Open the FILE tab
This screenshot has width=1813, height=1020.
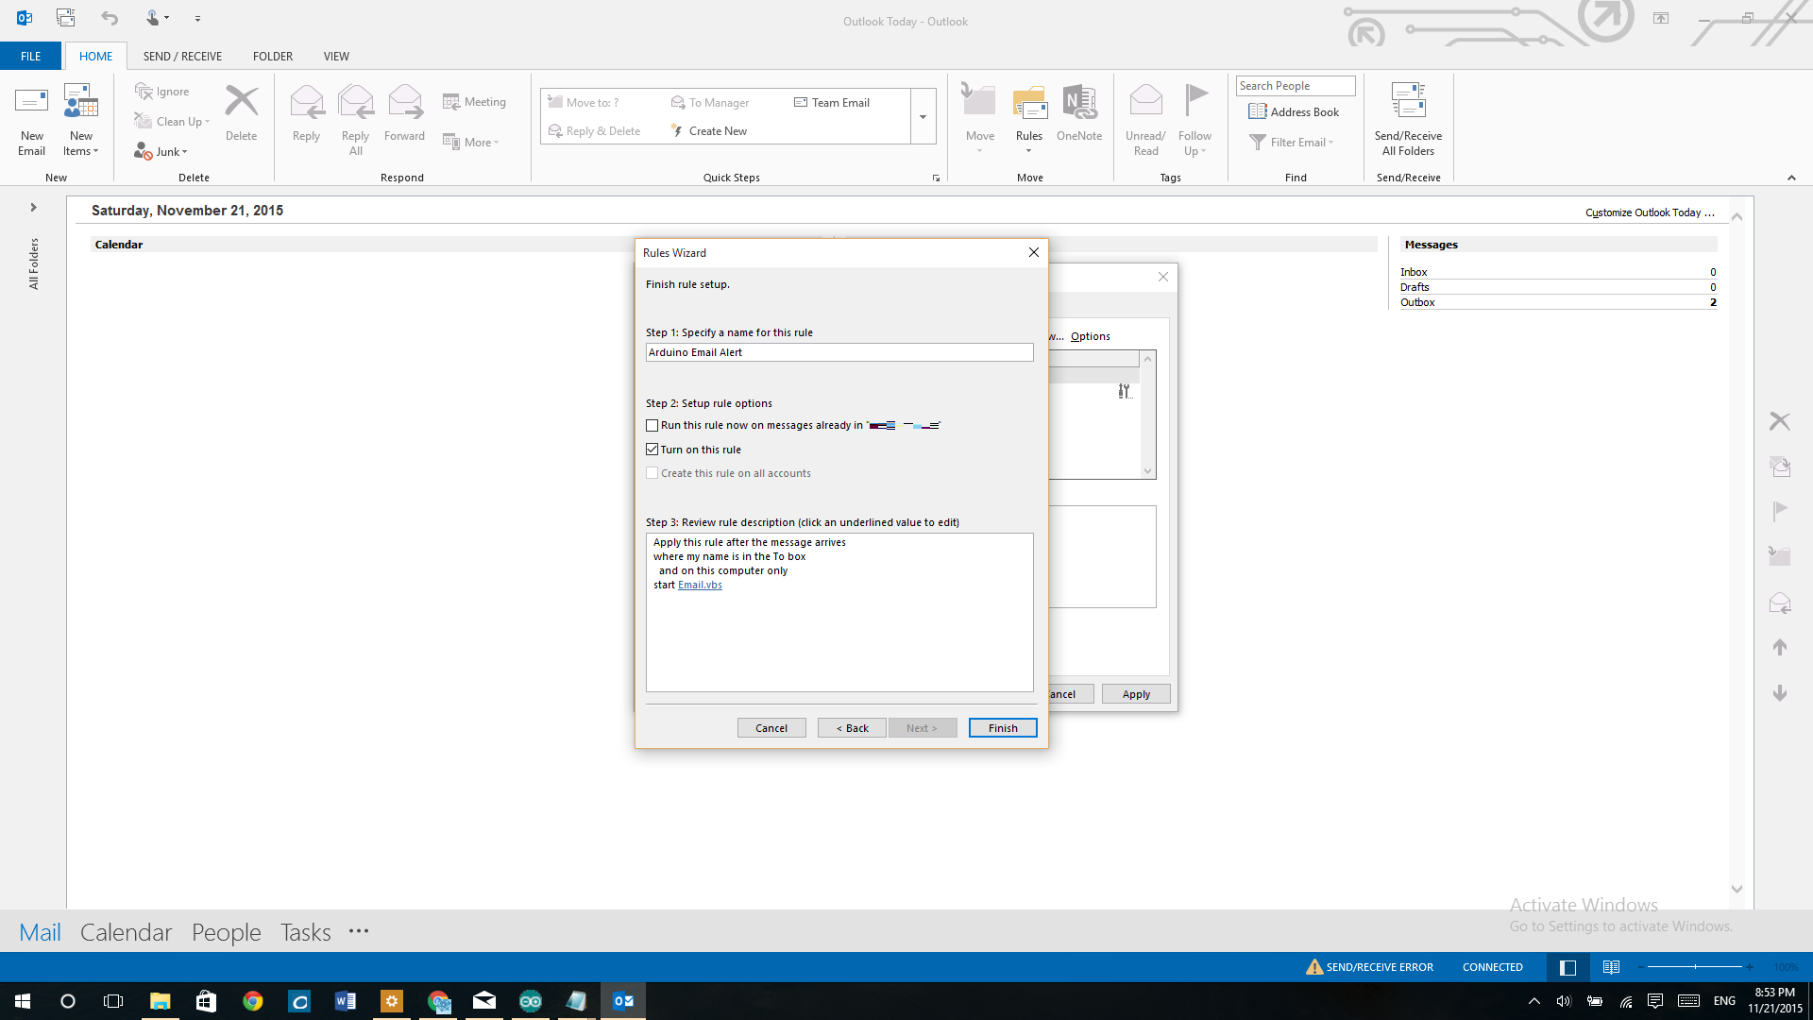tap(31, 56)
